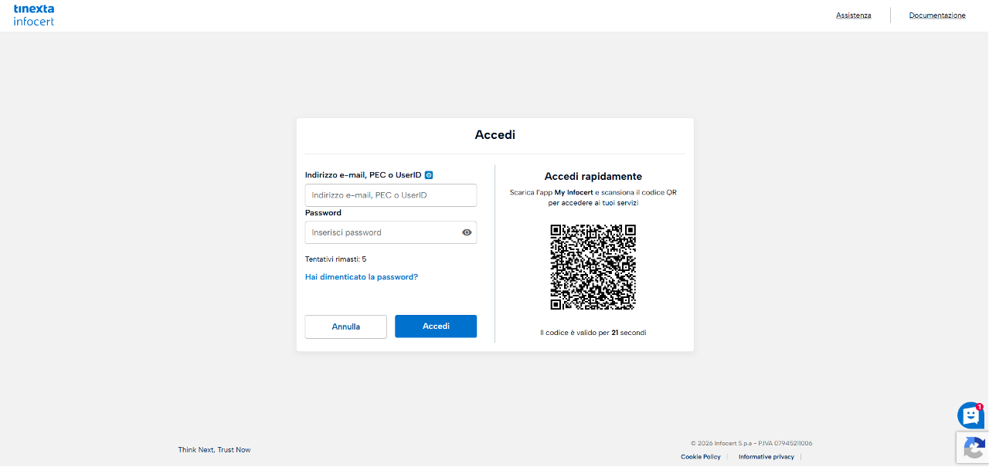The image size is (989, 467).
Task: Open Documentazione in the header
Action: tap(937, 15)
